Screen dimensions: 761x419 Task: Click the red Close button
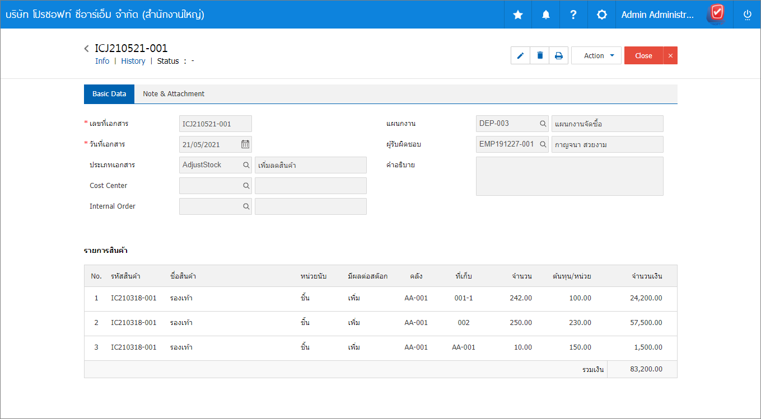pos(643,55)
